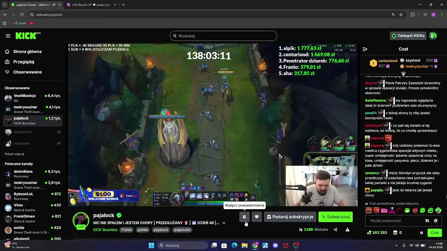The height and width of the screenshot is (251, 447).
Task: Open Gmail bookmark
Action: pos(20,23)
